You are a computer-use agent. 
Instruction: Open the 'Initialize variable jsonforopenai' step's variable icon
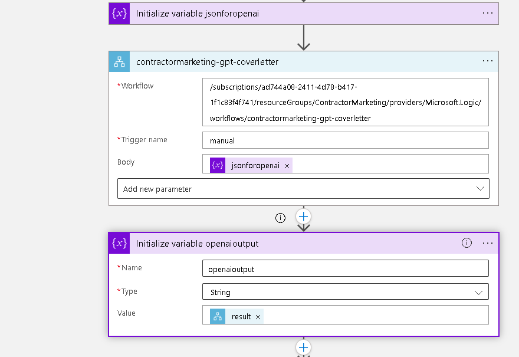119,14
